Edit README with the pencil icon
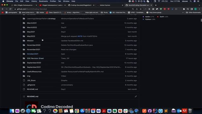202x114 pixels. coord(136,96)
